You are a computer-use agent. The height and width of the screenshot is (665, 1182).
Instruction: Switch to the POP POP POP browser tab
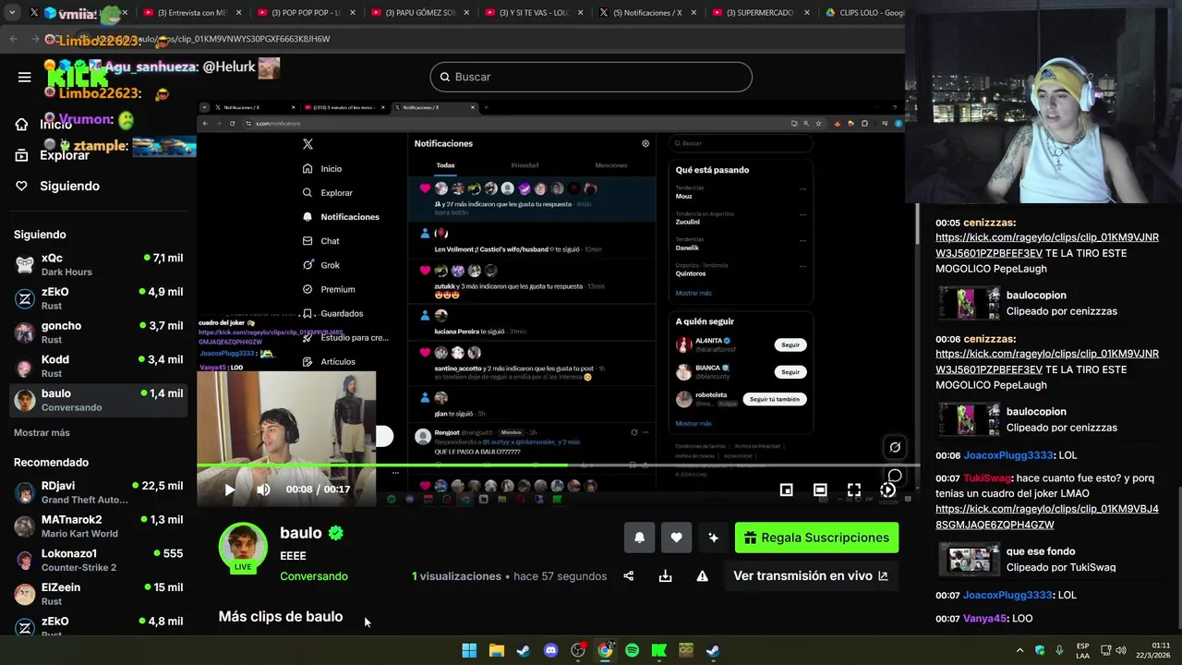(305, 13)
